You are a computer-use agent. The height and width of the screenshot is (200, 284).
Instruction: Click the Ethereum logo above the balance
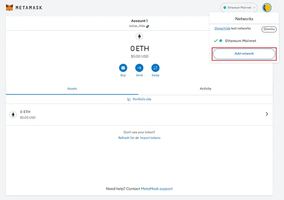pos(139,36)
